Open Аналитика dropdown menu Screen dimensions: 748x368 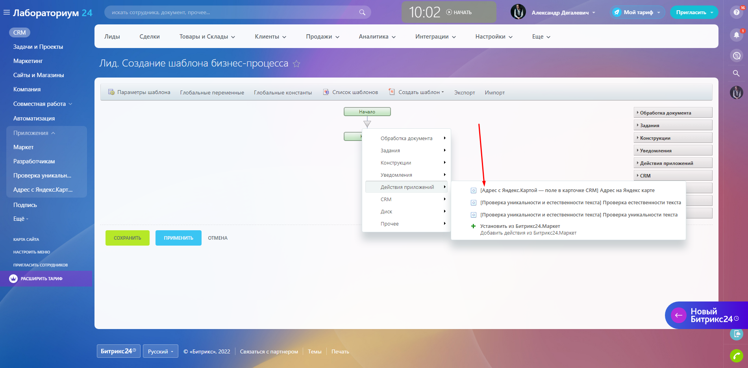point(377,37)
